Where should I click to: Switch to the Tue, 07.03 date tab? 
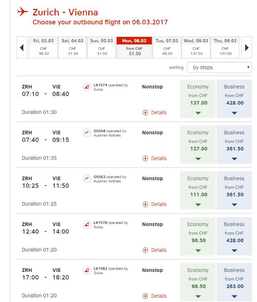pyautogui.click(x=167, y=47)
